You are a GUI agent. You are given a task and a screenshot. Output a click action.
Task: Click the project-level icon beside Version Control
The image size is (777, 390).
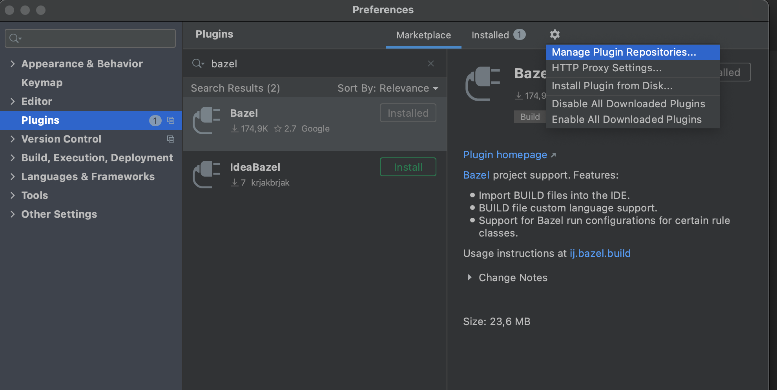(171, 139)
